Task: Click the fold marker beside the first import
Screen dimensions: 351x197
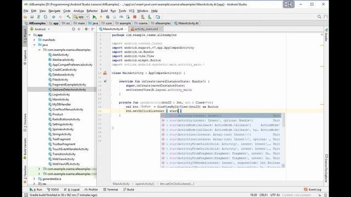Action: [111, 43]
